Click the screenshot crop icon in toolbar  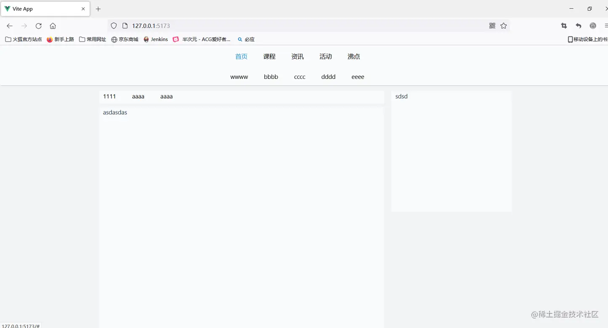click(564, 26)
